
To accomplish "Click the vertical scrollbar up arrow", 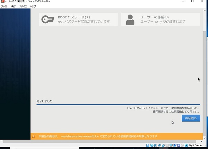I will point(205,10).
